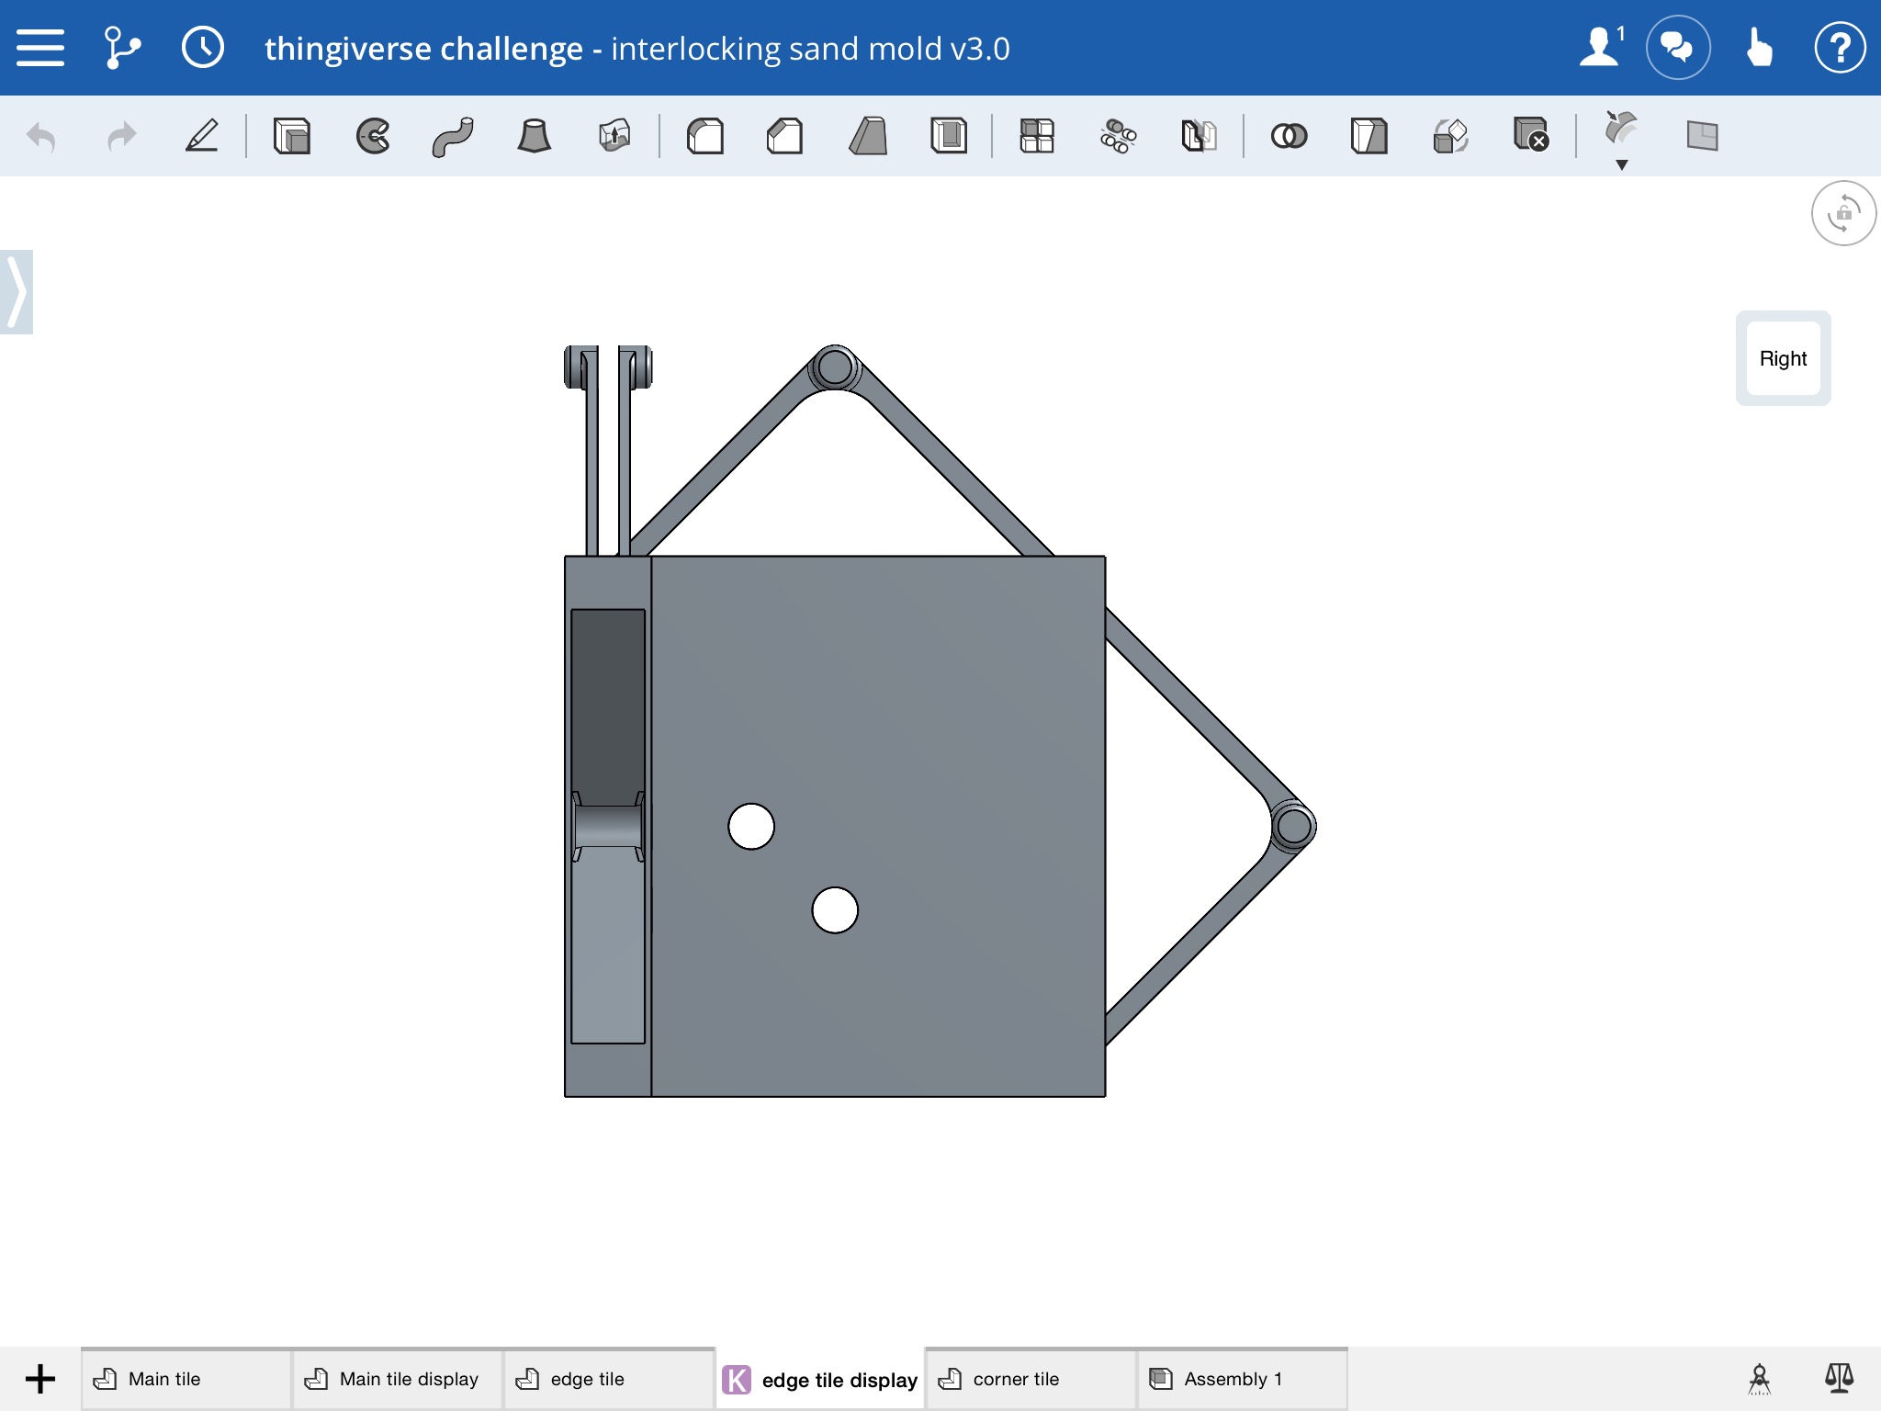Select the Extrude tool
This screenshot has width=1881, height=1411.
292,136
